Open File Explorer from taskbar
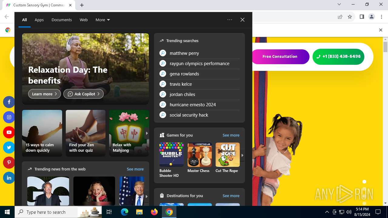 [139, 212]
